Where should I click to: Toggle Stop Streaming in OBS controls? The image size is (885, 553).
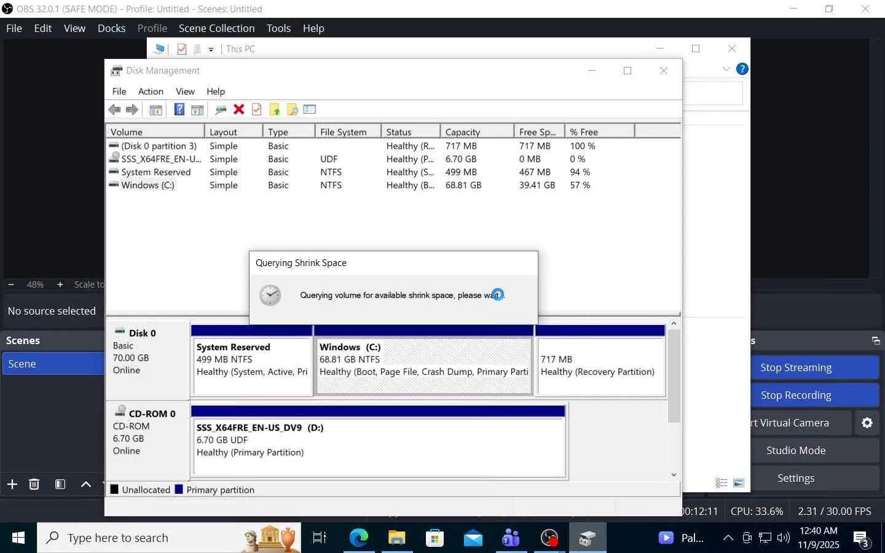tap(814, 367)
